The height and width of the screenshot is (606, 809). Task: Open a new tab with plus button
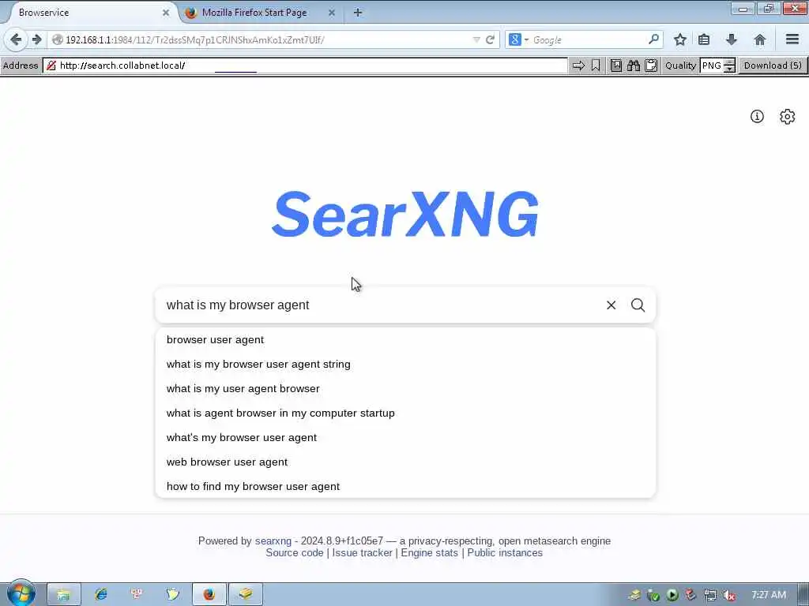tap(358, 13)
